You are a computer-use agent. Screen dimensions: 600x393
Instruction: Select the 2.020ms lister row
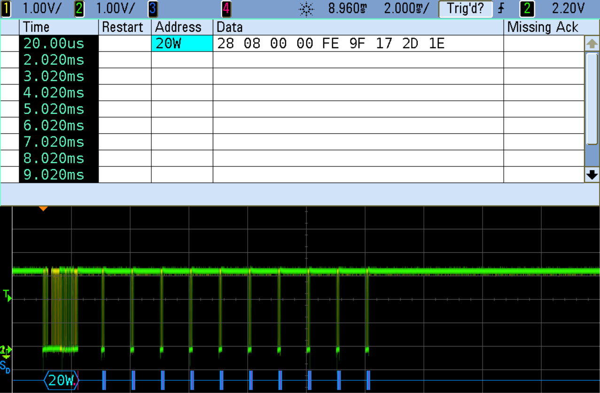coord(292,60)
